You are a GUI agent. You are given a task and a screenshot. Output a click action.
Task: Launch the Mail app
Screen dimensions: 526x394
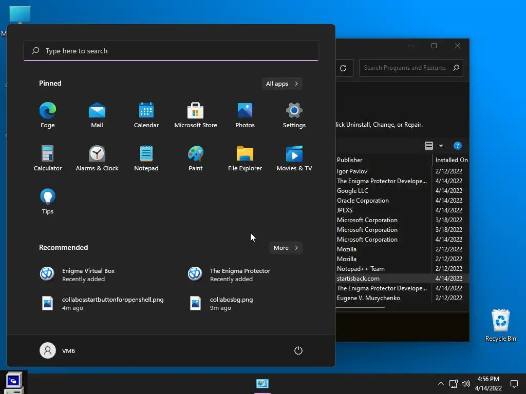pyautogui.click(x=97, y=115)
